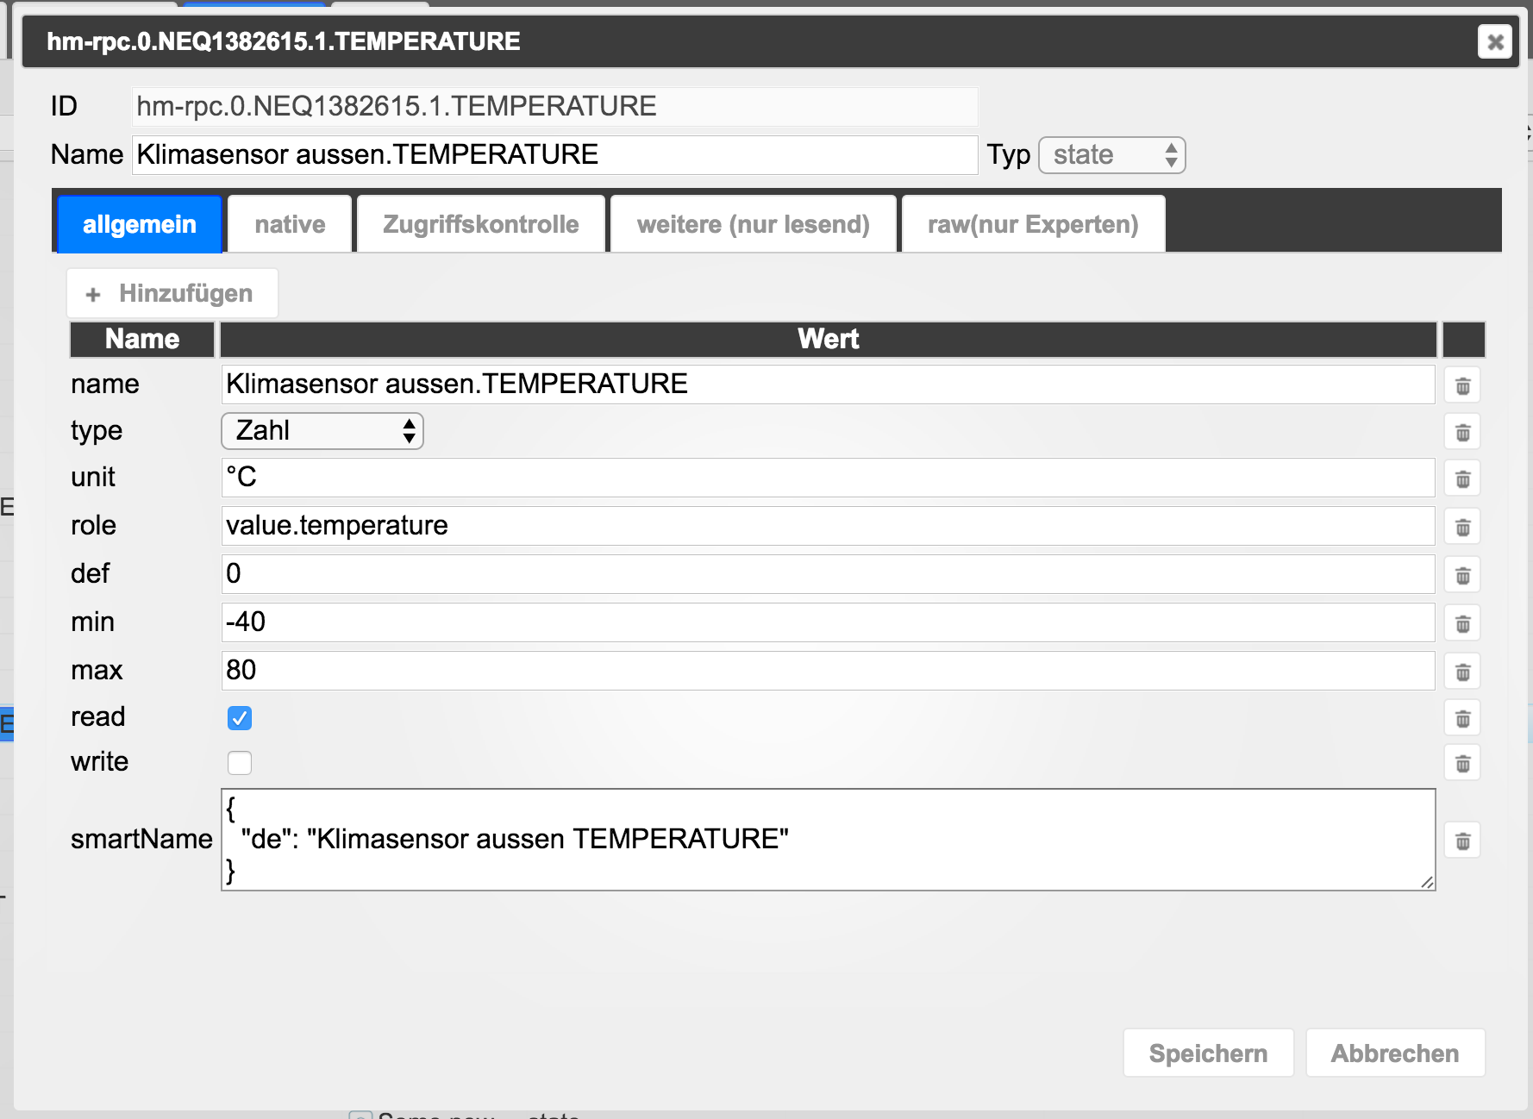
Task: Delete the unit row with trash icon
Action: click(1462, 478)
